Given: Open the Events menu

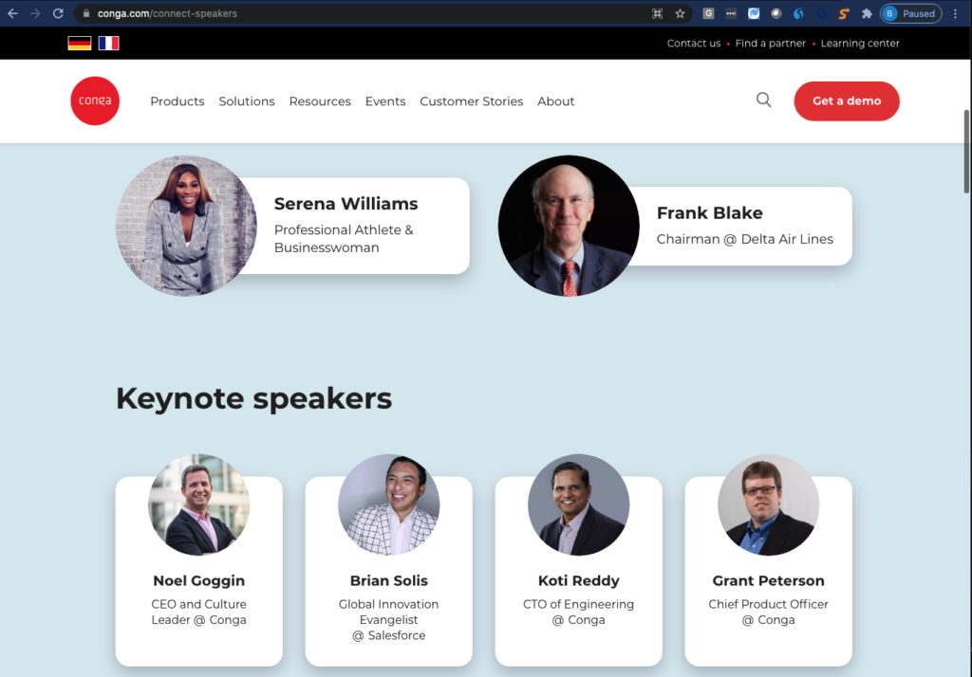Looking at the screenshot, I should 385,101.
